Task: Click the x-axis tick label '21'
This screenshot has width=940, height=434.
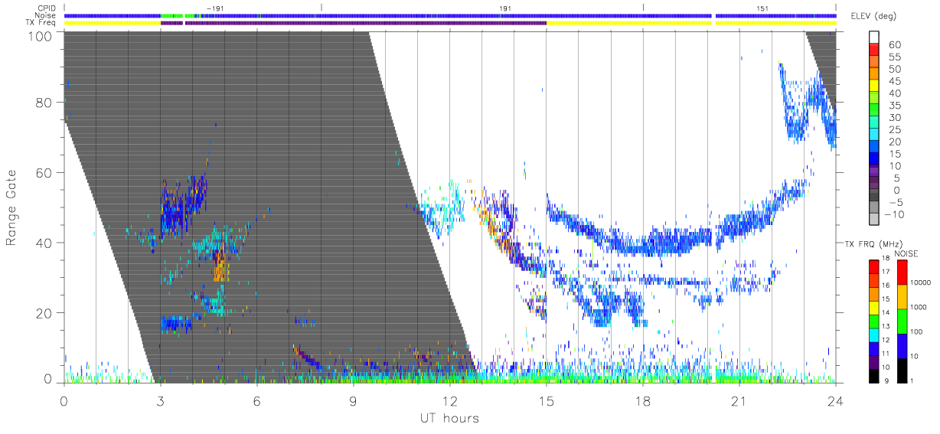Action: click(739, 400)
